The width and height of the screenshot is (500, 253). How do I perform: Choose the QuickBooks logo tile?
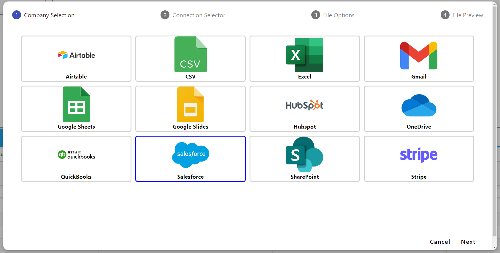click(x=76, y=155)
